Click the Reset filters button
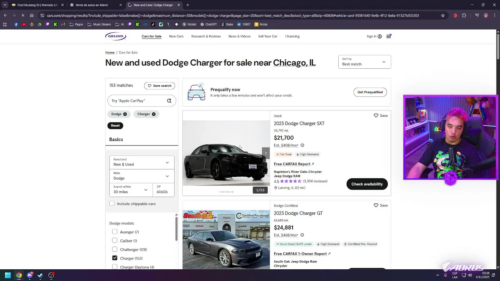 click(115, 125)
